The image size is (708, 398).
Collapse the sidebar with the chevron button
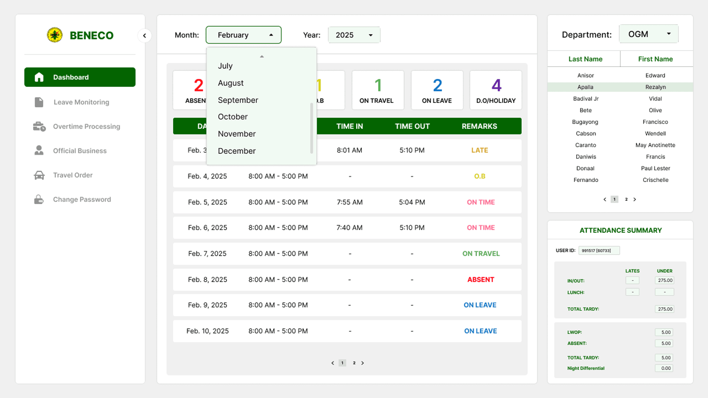145,36
